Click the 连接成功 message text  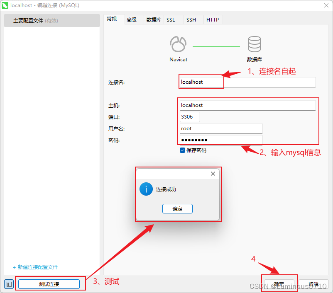pos(166,189)
